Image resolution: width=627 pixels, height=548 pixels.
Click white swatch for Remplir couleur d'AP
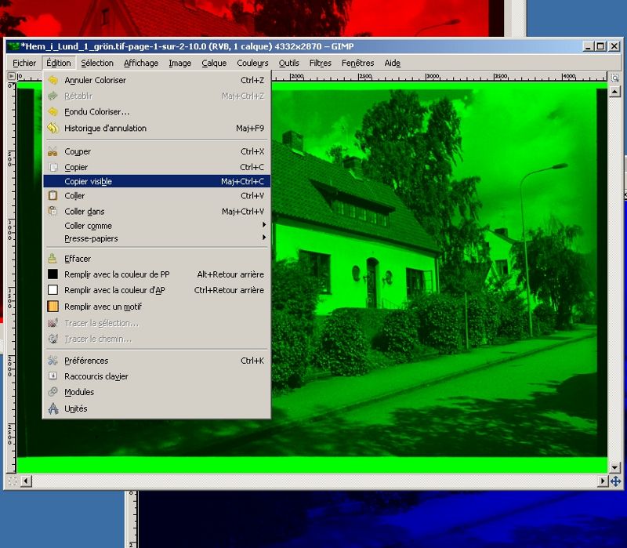53,290
